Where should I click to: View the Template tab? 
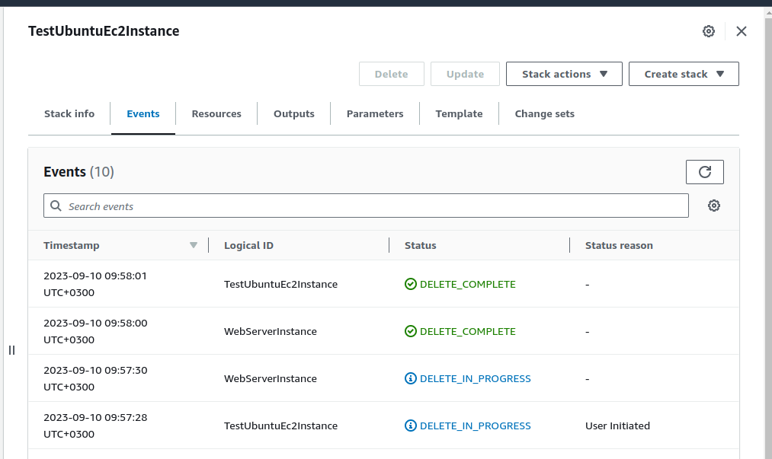pyautogui.click(x=459, y=113)
